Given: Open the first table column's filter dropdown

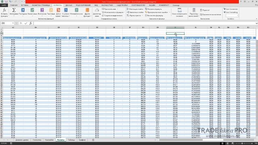Looking at the screenshot, I should coord(22,38).
